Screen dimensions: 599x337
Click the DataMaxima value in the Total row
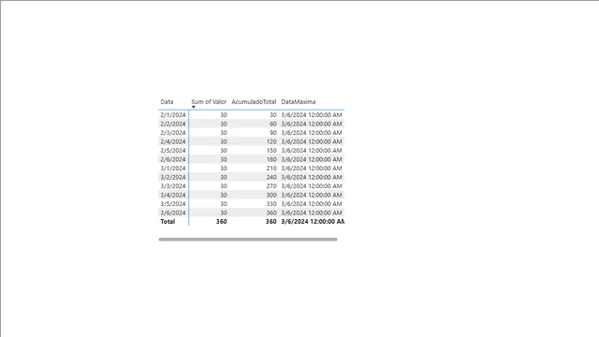tap(313, 222)
